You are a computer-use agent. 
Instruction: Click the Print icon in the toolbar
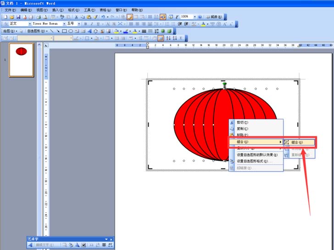tap(39, 17)
